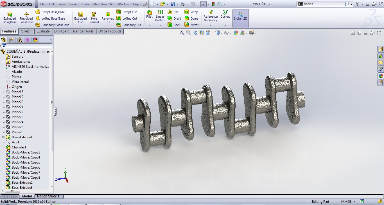Click the Rebuild traffic light icon
The width and height of the screenshot is (384, 205).
click(x=213, y=4)
